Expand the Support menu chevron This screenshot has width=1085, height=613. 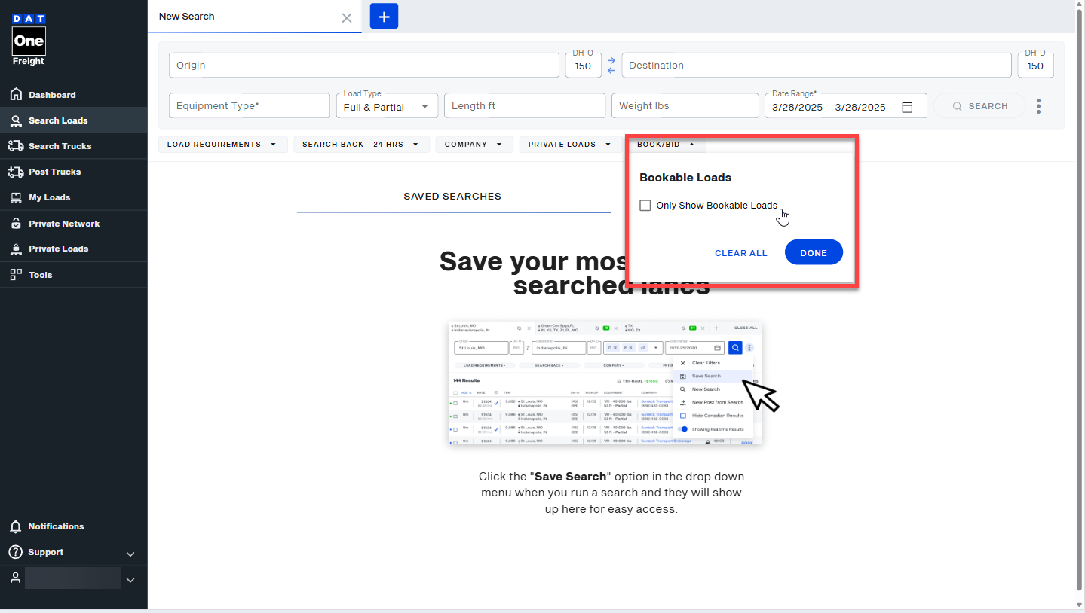point(130,554)
